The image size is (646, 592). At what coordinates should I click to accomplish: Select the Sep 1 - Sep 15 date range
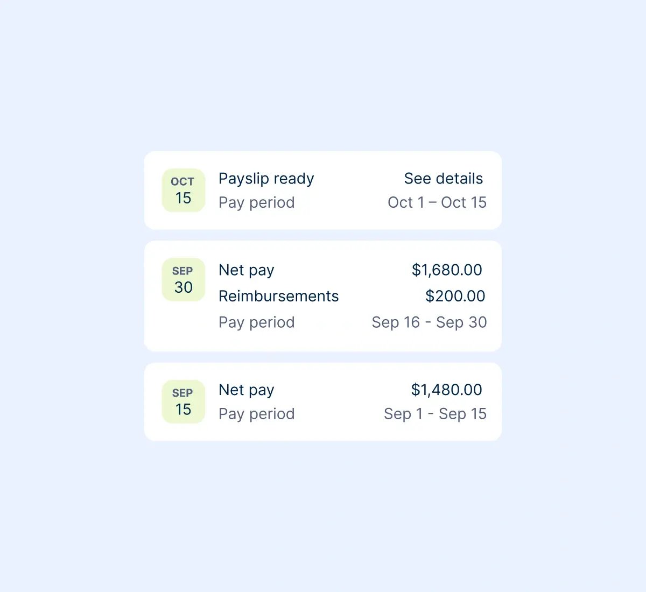435,414
